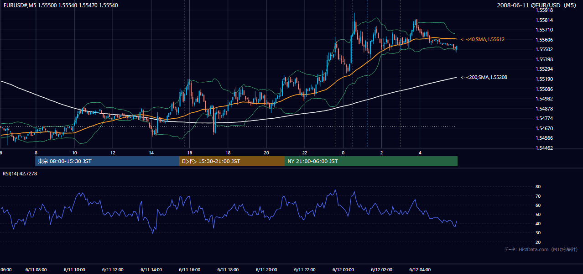Click RSI scale value 20 on RSI axis
This screenshot has height=274, width=583.
[x=538, y=242]
